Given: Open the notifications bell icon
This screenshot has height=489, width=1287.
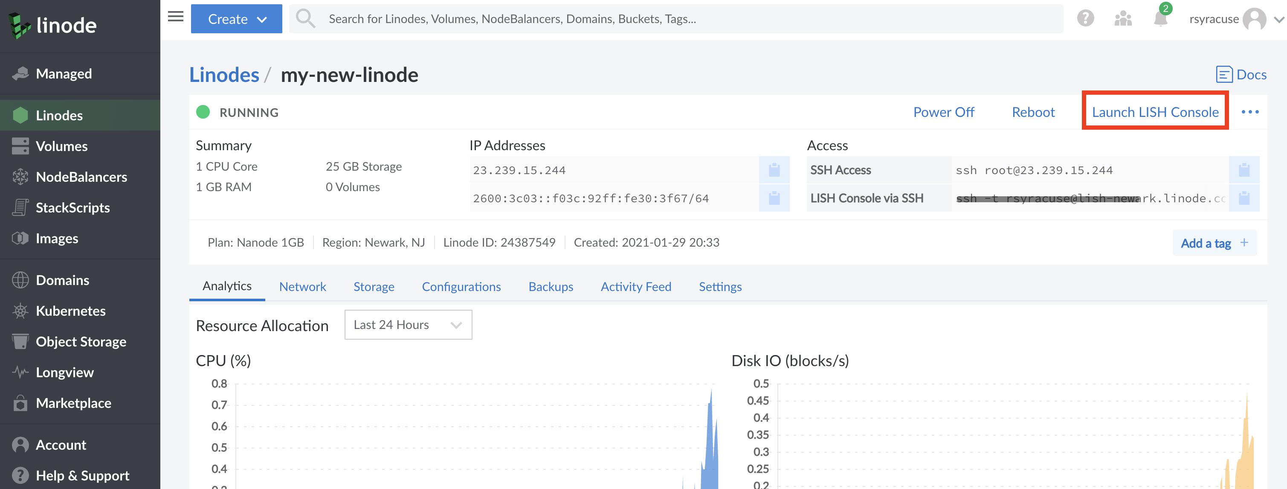Looking at the screenshot, I should [1159, 19].
